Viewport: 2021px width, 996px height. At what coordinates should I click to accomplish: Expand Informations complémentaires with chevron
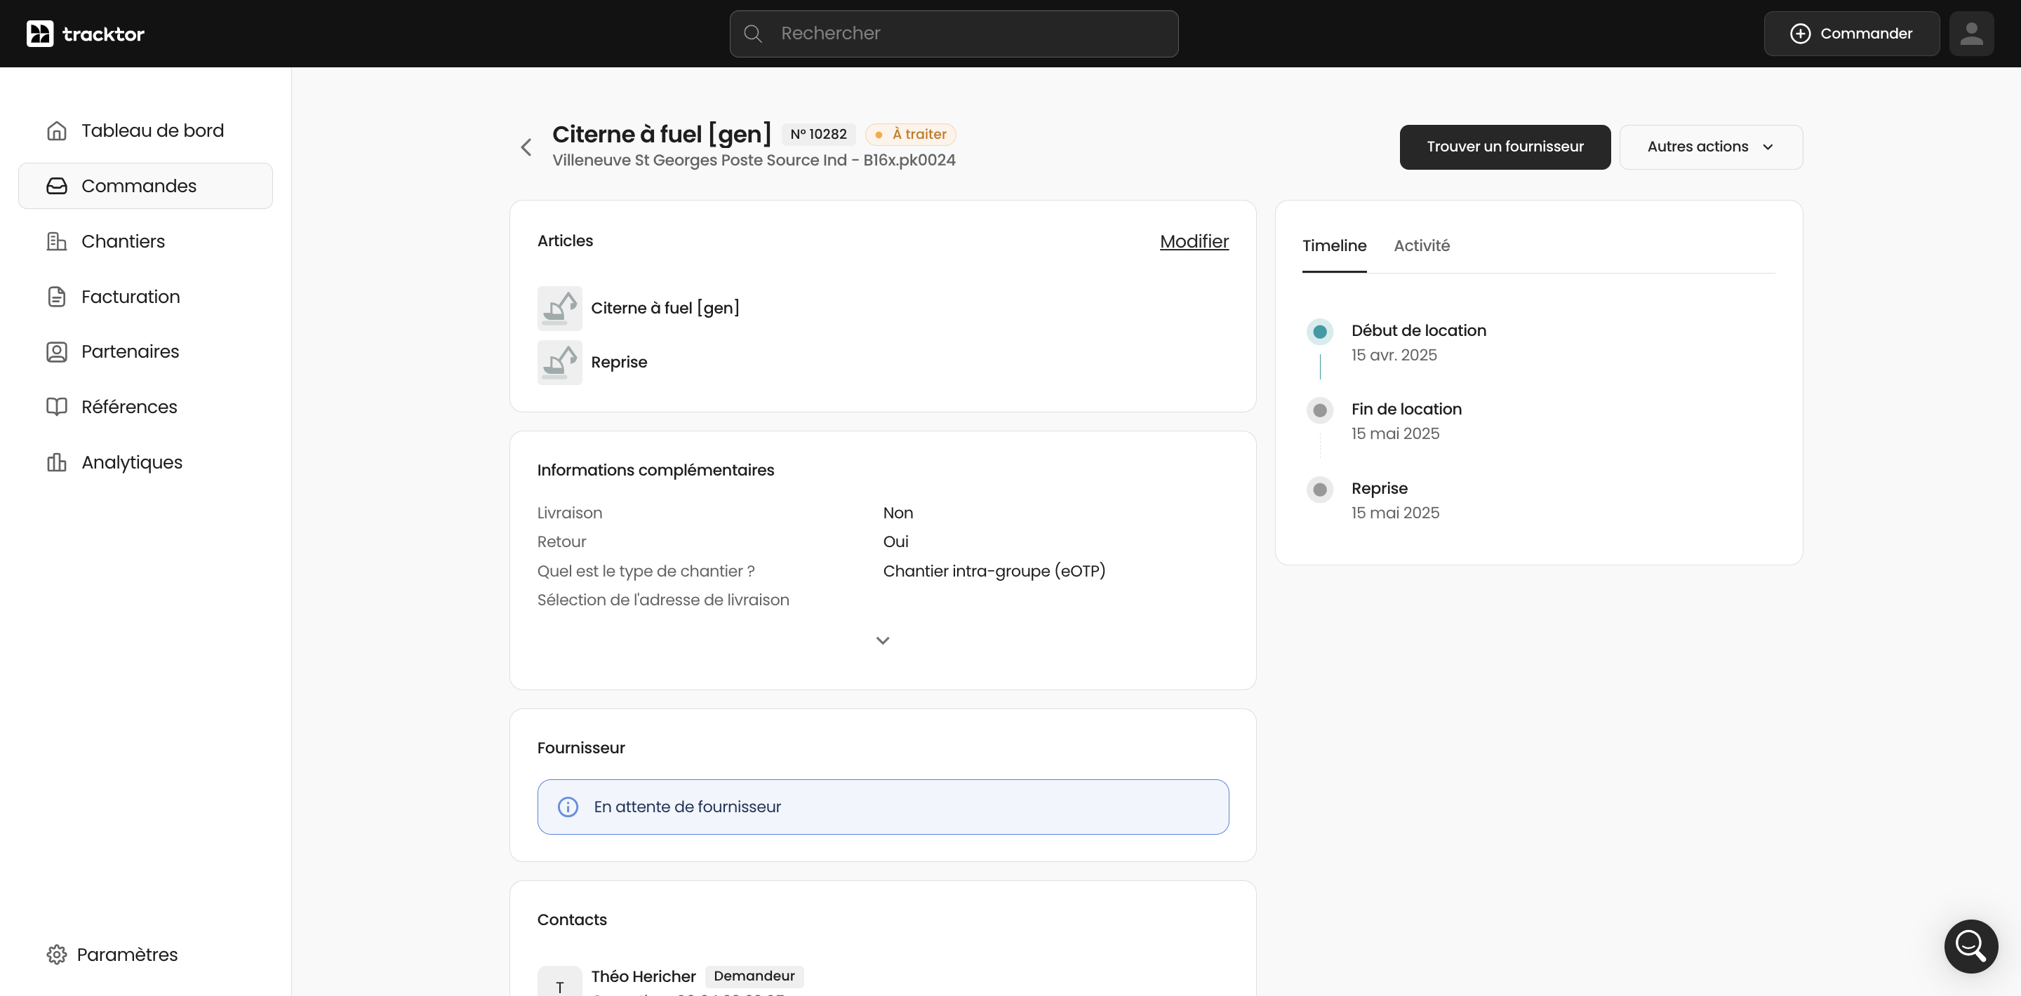pyautogui.click(x=883, y=640)
